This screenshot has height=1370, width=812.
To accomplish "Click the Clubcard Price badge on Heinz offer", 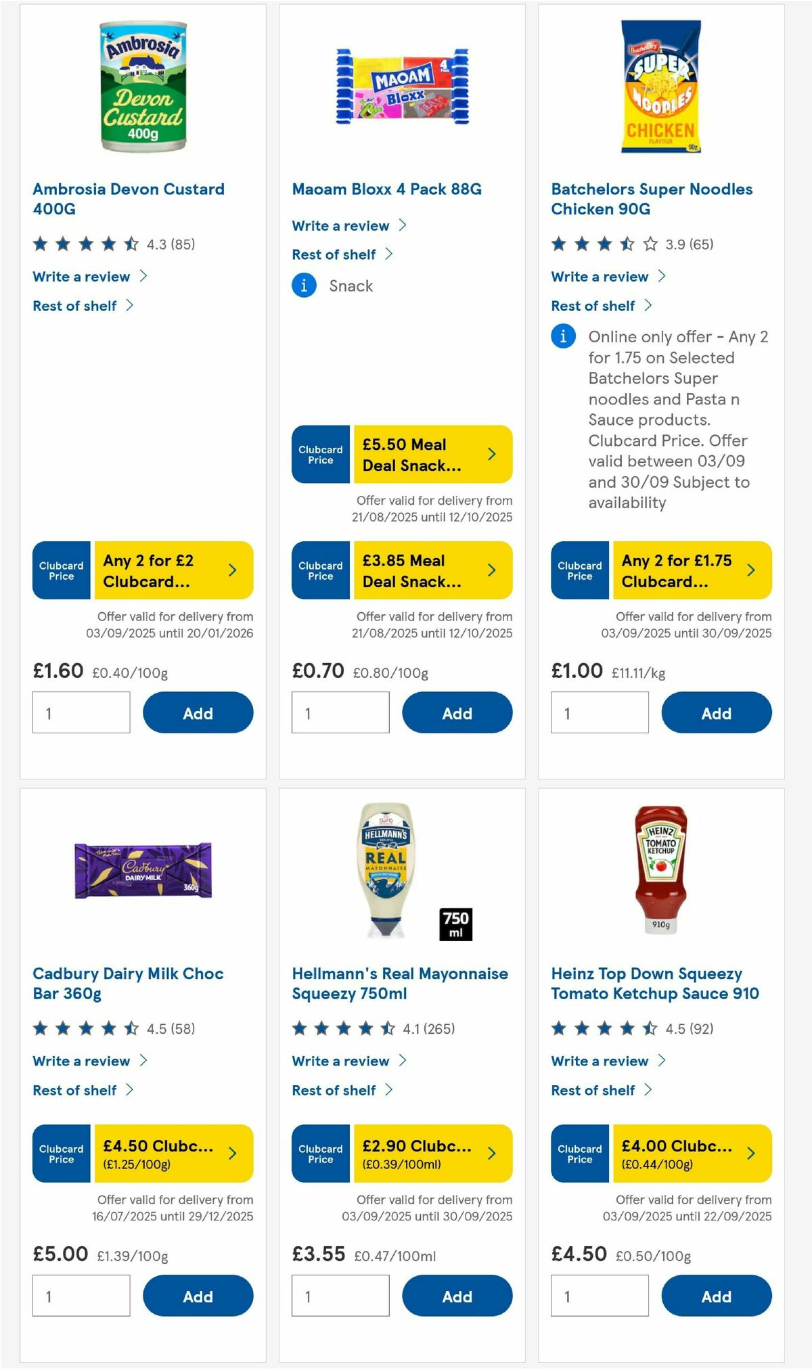I will pyautogui.click(x=579, y=1154).
